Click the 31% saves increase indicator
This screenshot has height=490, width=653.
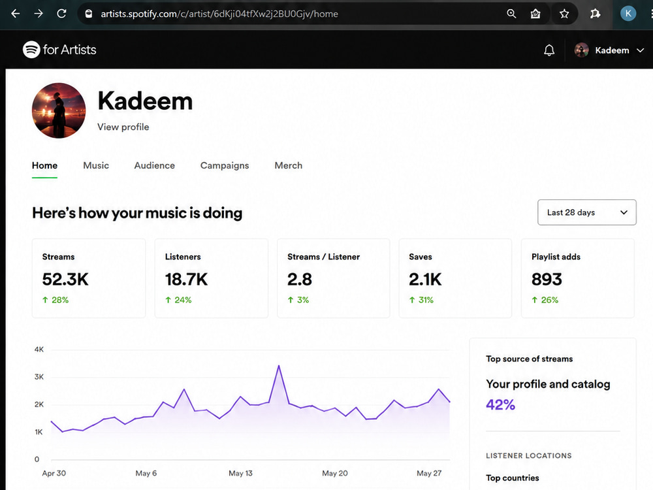(421, 300)
